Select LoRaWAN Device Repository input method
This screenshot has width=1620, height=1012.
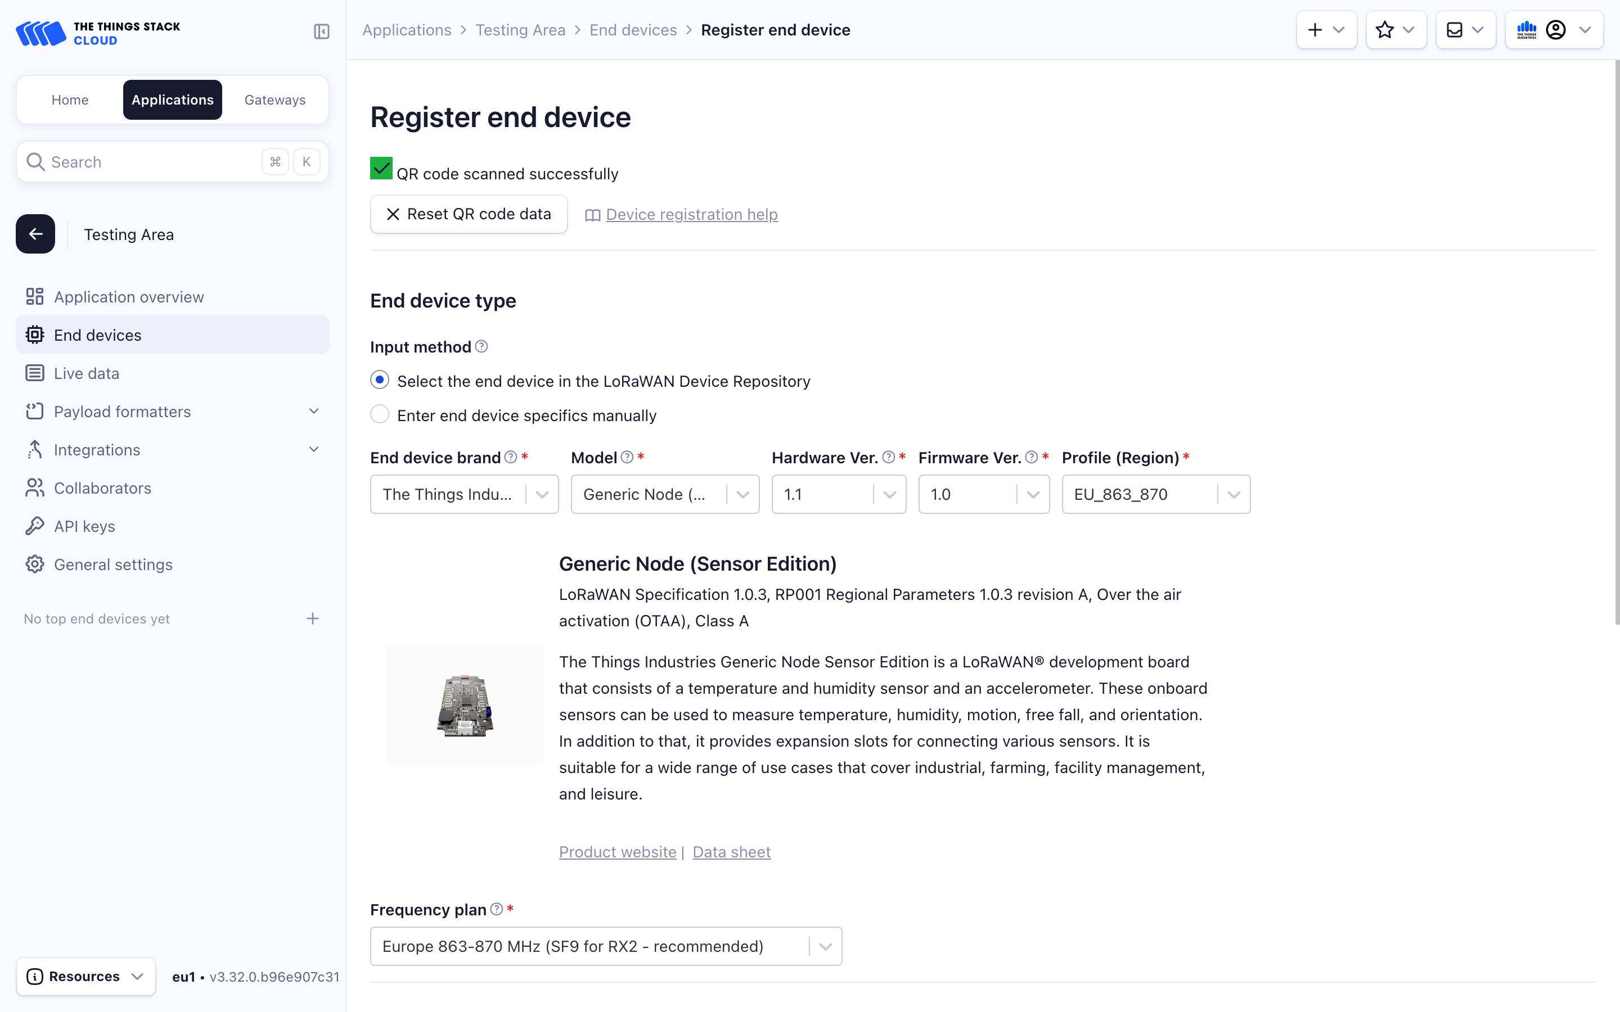coord(380,380)
